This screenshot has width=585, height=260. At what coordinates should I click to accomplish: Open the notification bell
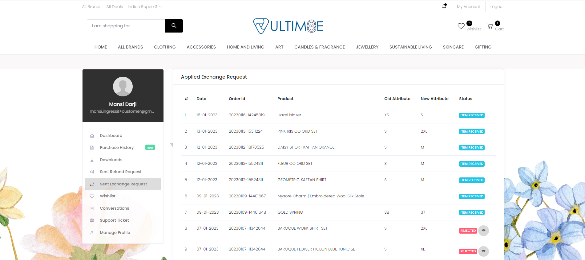444,6
